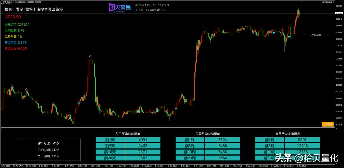Click the red 2023.90 readout under the title
344x168 pixels.
(13, 17)
